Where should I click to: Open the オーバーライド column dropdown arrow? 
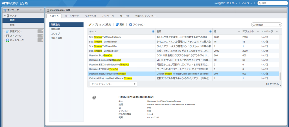[277, 31]
